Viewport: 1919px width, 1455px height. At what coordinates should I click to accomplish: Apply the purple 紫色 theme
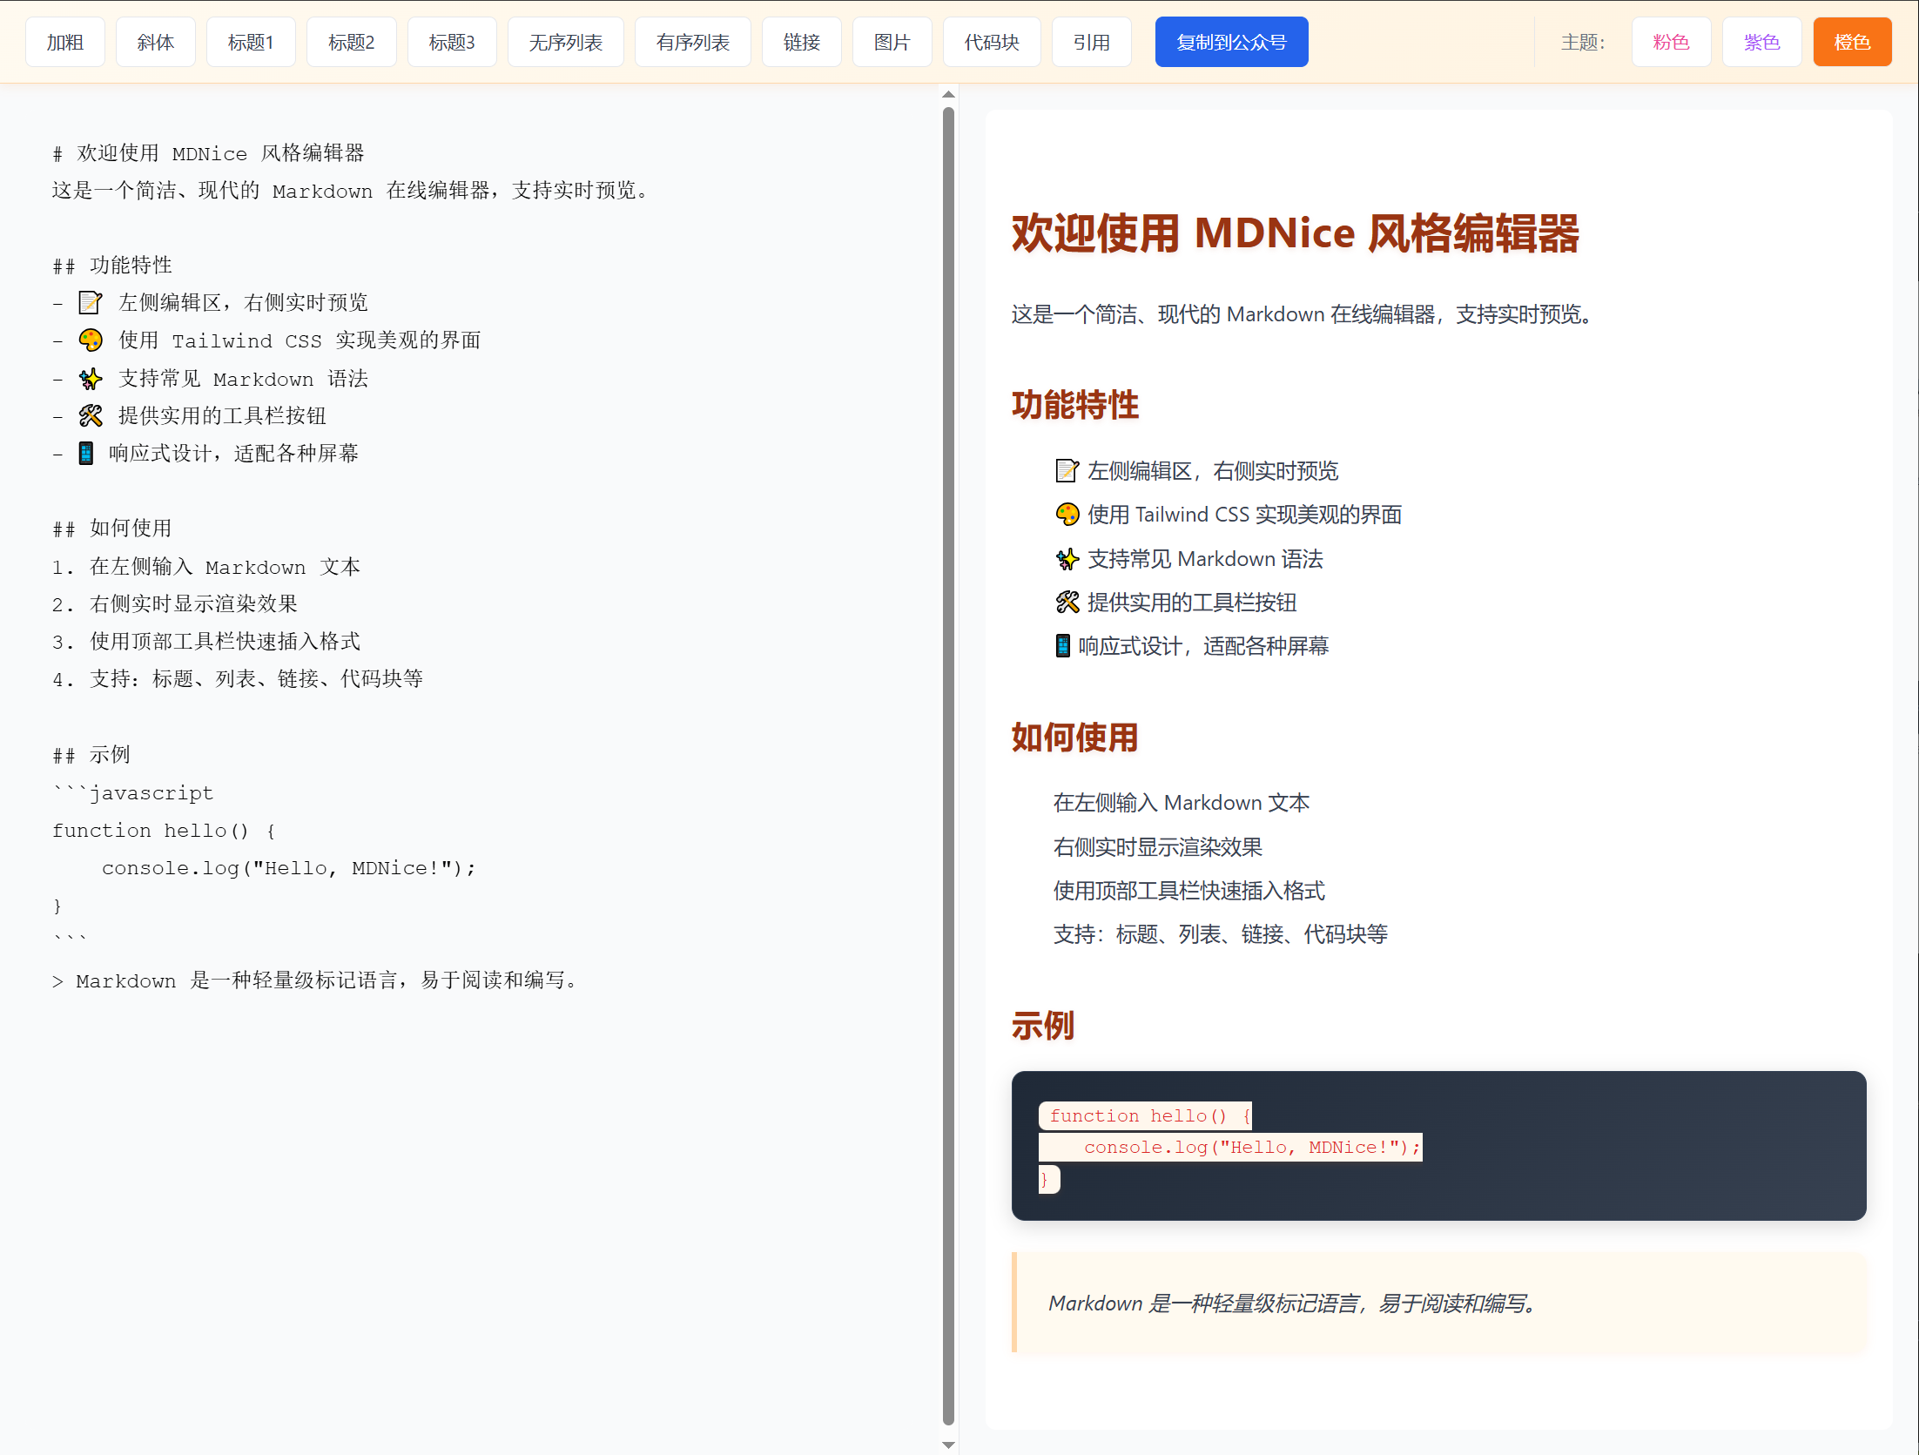click(x=1761, y=41)
